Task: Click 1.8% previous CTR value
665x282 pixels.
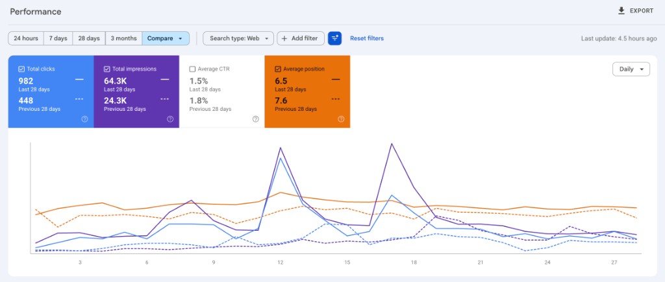Action: (x=199, y=100)
